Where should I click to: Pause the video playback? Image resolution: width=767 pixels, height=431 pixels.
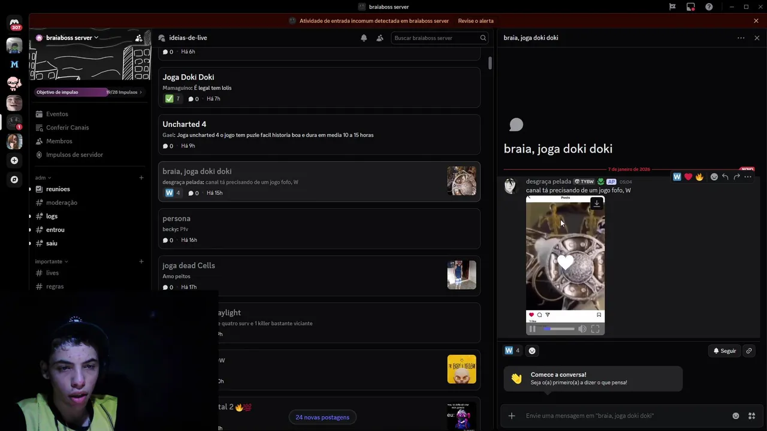pyautogui.click(x=532, y=329)
